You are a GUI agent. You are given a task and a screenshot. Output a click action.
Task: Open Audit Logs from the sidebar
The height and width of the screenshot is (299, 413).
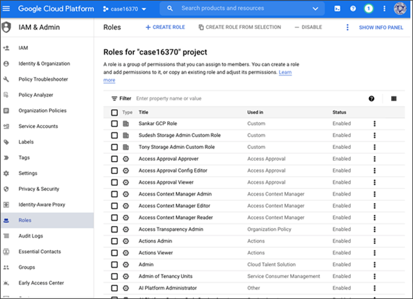tap(30, 235)
